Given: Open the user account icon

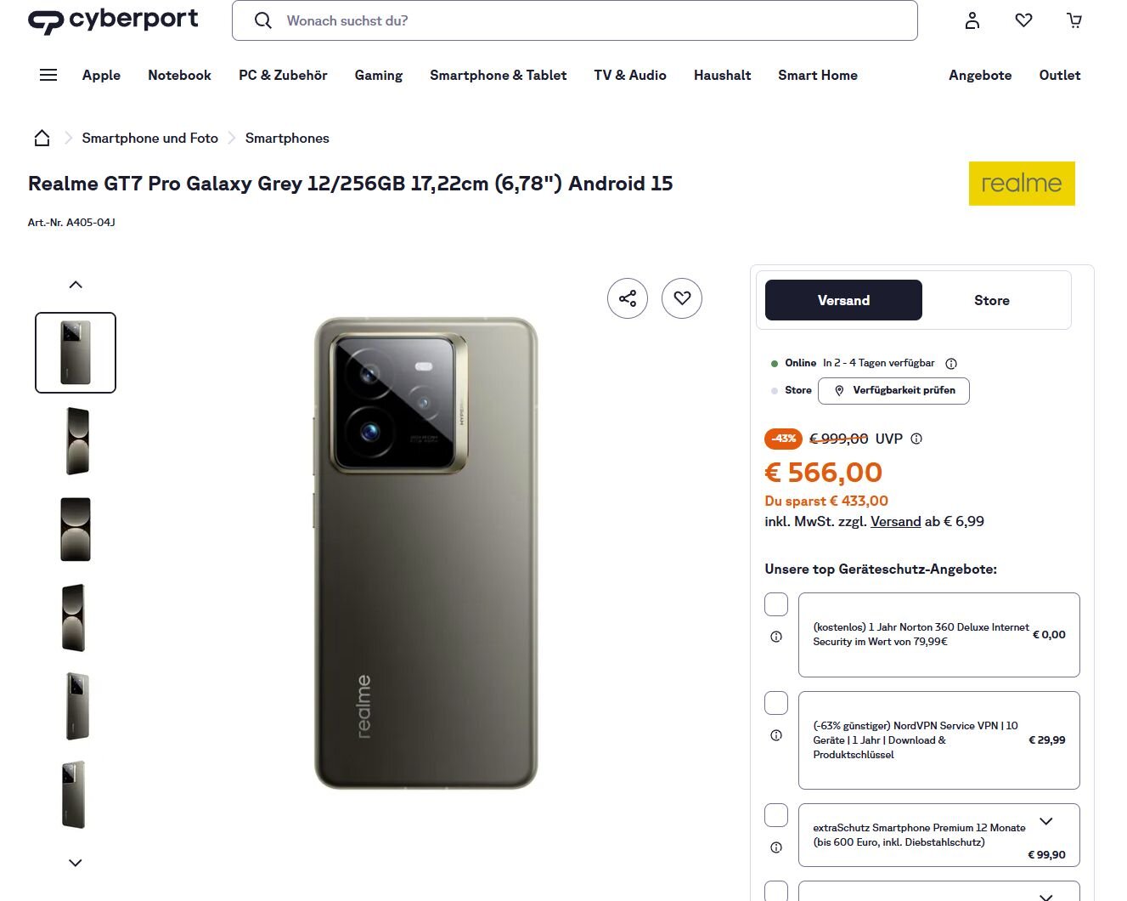Looking at the screenshot, I should pos(972,20).
